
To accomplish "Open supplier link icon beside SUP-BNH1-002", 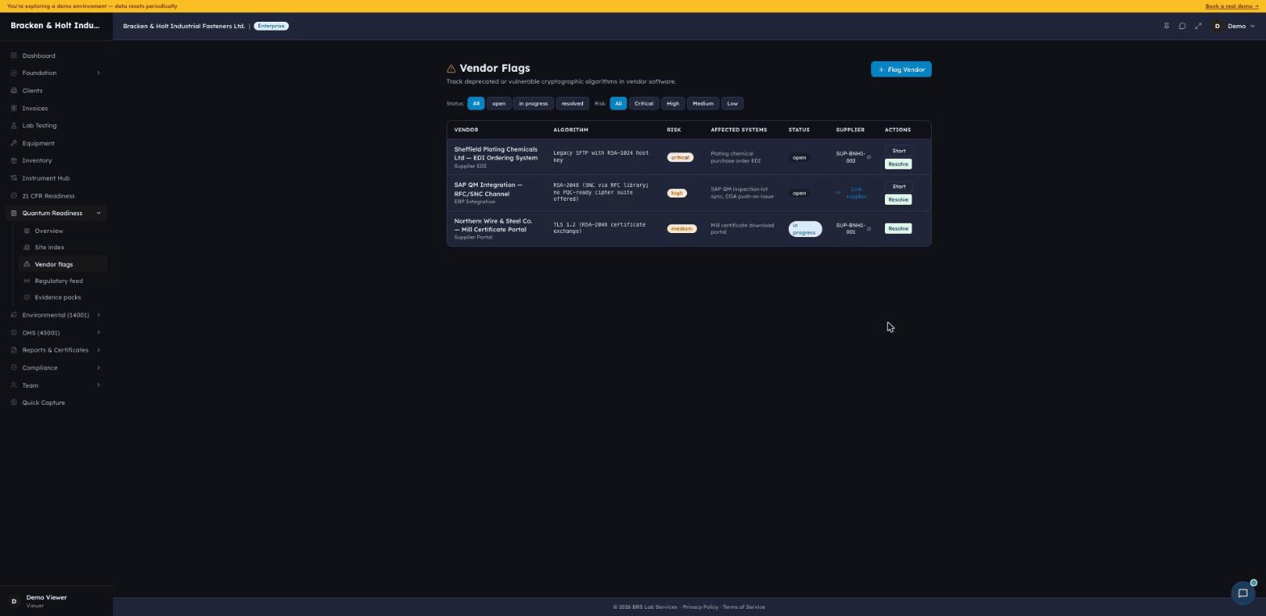I will pyautogui.click(x=869, y=157).
